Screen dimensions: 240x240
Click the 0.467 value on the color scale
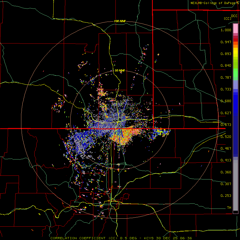[x=226, y=149]
